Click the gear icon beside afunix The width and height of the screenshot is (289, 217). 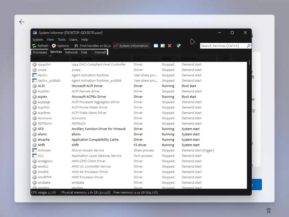(x=34, y=134)
